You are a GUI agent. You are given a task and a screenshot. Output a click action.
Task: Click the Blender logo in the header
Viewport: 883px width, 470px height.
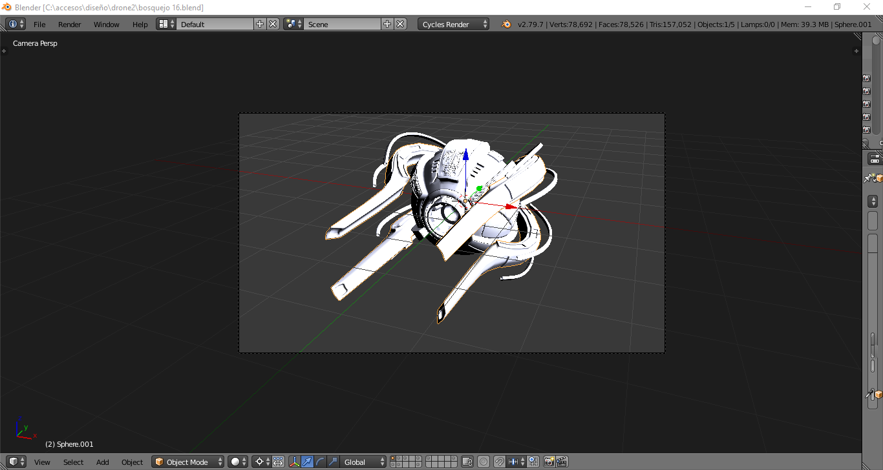tap(505, 24)
